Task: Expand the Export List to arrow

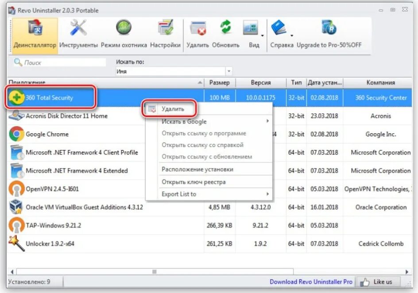Action: [x=267, y=194]
